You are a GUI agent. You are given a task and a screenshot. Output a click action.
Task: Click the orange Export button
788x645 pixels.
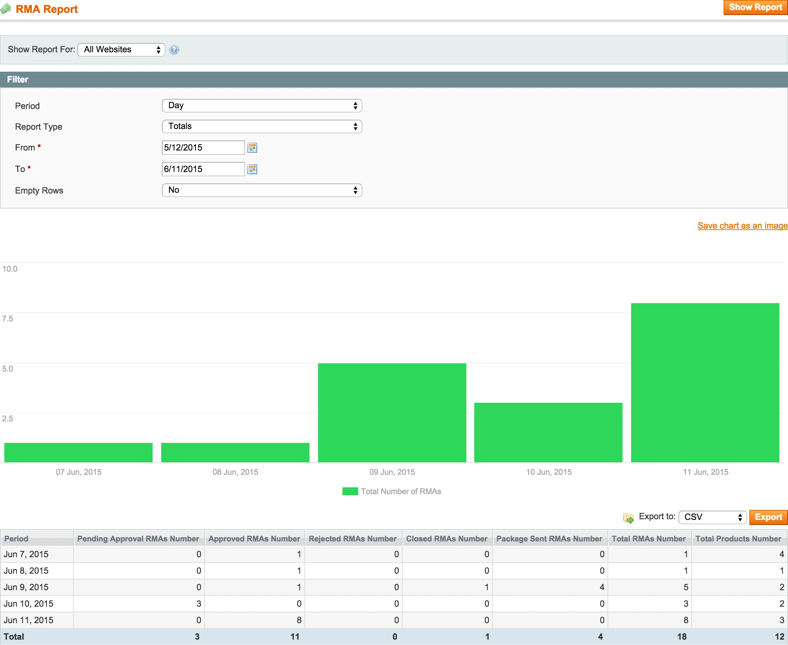tap(768, 517)
